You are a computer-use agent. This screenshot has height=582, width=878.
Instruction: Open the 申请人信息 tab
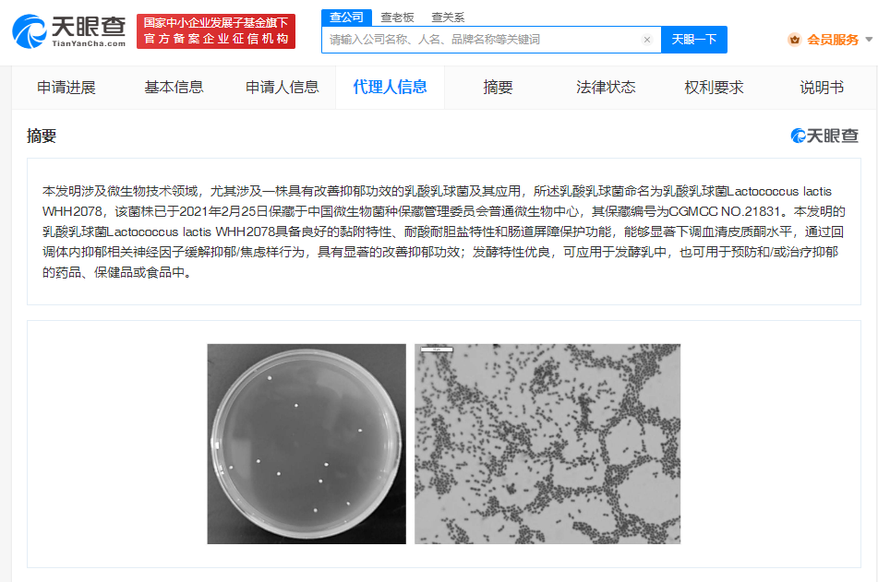point(282,88)
